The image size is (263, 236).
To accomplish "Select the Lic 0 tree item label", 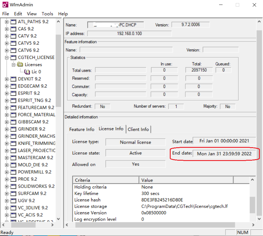I will click(36, 72).
